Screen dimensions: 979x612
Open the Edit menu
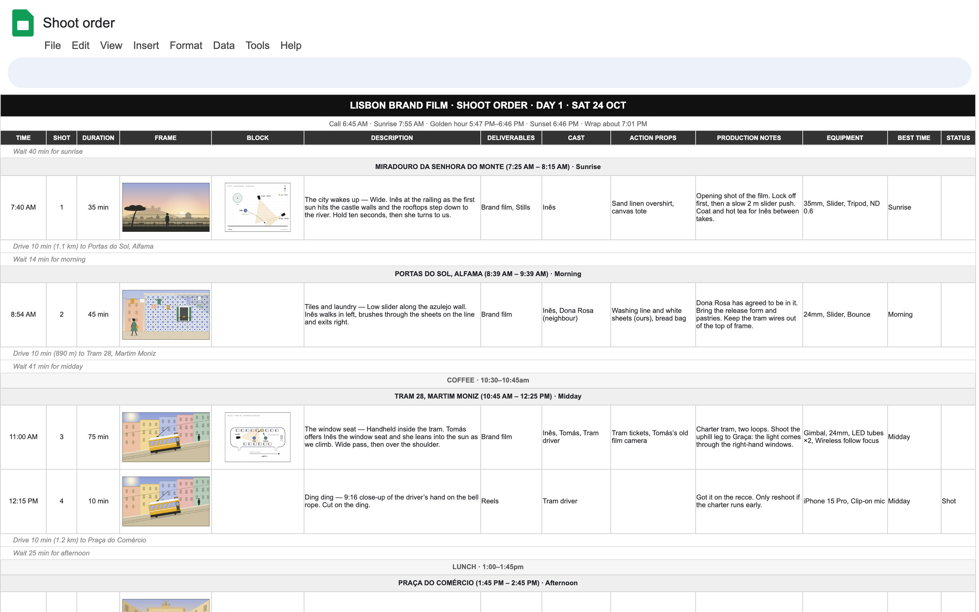81,46
